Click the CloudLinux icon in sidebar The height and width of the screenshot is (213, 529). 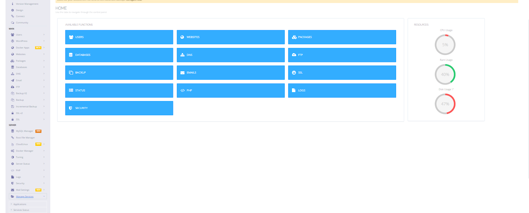pos(13,144)
